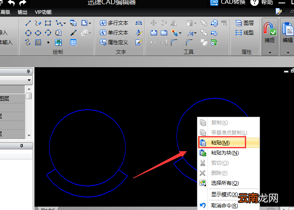Expand the 捕捉 dropdown arrow

pos(270,52)
